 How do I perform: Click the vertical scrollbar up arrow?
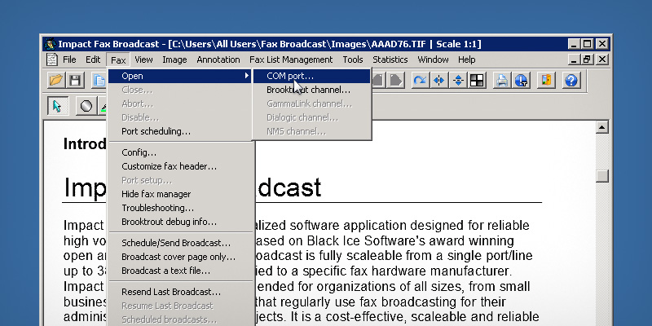pyautogui.click(x=601, y=127)
